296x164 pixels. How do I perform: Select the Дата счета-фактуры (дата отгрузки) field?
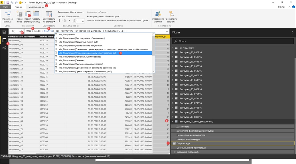(233, 131)
